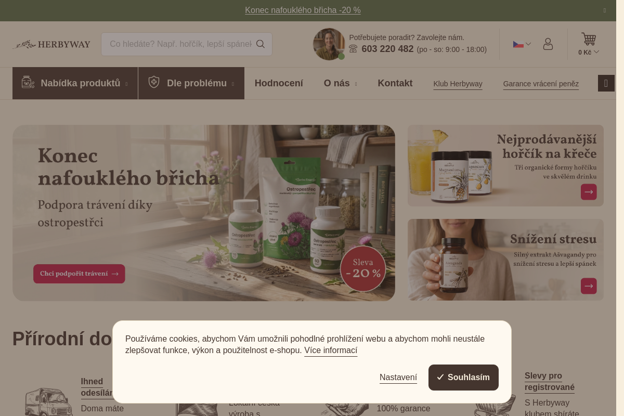Expand the 0 Kč cart dropdown
The height and width of the screenshot is (416, 624).
tap(589, 52)
